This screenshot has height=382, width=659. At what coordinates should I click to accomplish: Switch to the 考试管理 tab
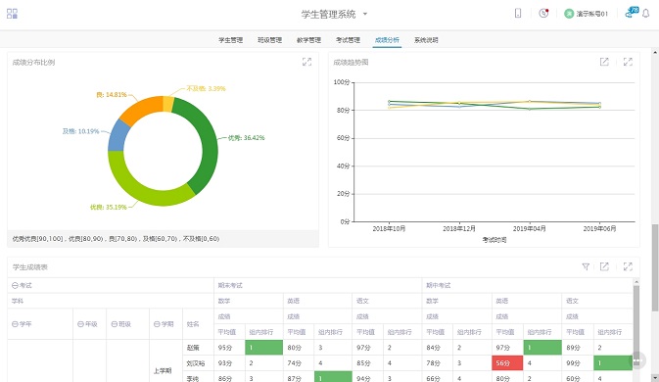[x=348, y=40]
